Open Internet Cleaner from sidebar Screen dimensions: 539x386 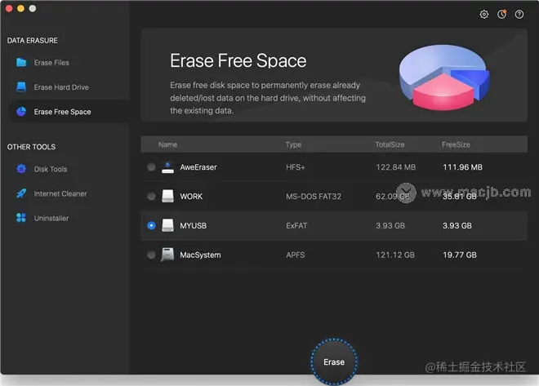[69, 193]
